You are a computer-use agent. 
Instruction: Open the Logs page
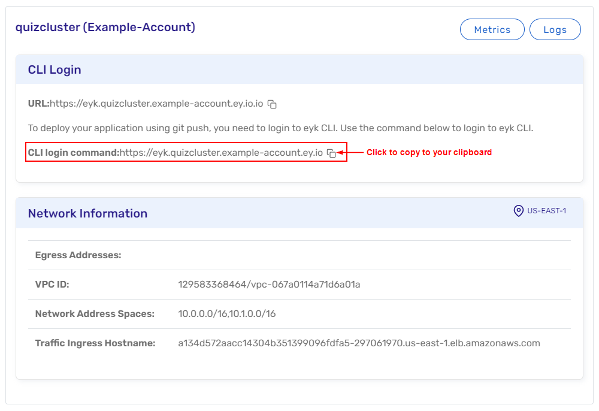point(555,29)
